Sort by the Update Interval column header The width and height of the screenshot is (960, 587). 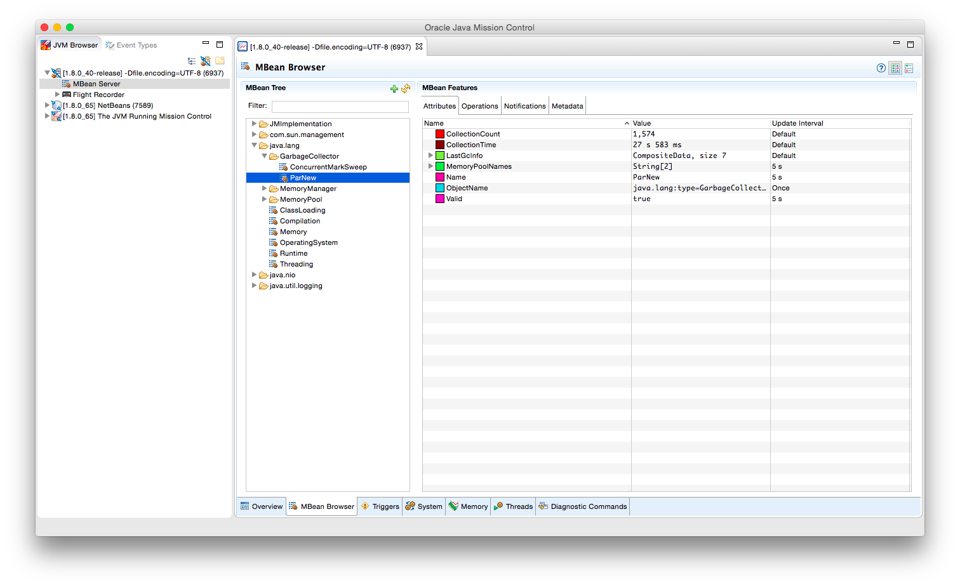[x=840, y=123]
